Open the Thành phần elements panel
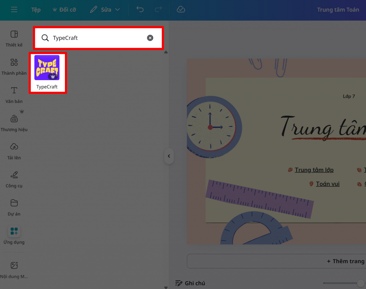366x289 pixels. pyautogui.click(x=14, y=67)
